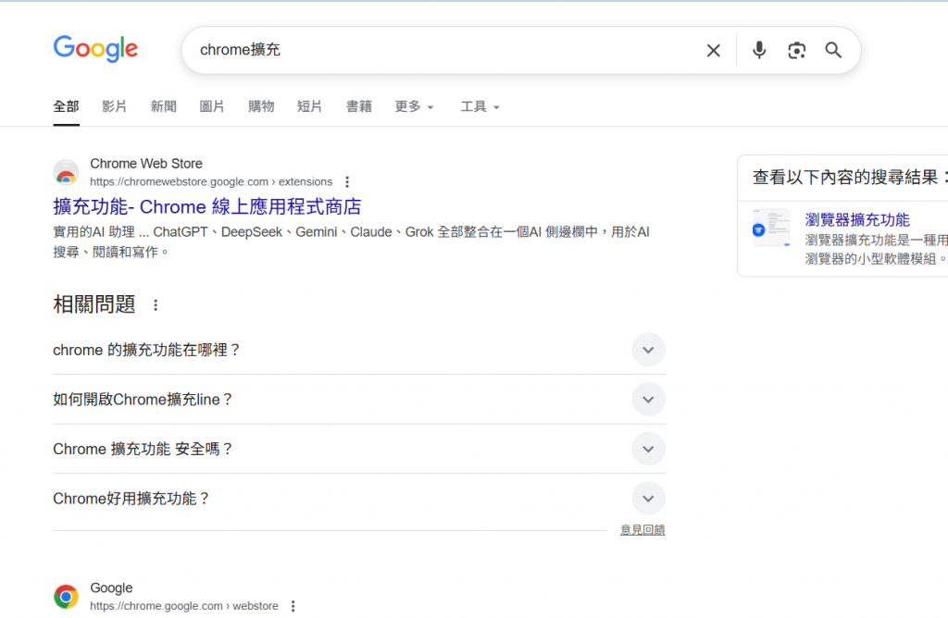Click the snippet text starting 實用的AI 助理
This screenshot has width=948, height=618.
click(351, 241)
